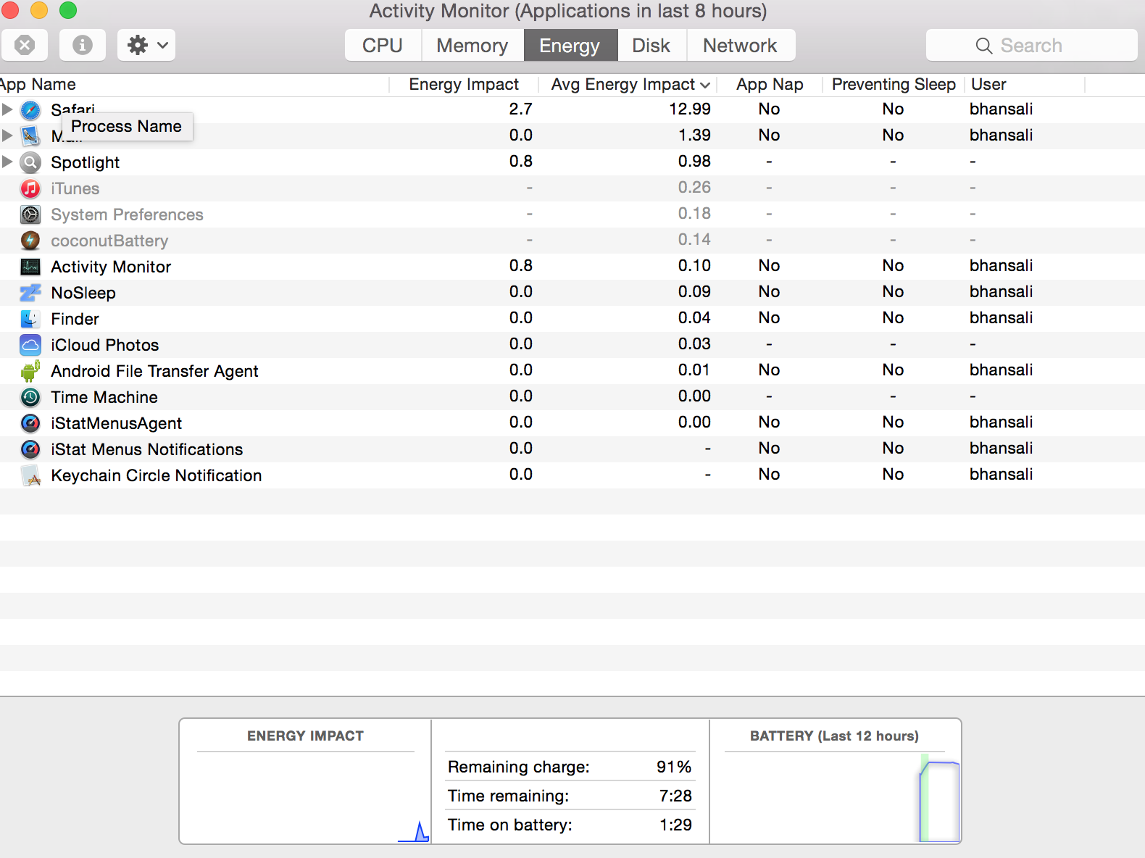Click the Time on battery 1:29 value
Viewport: 1145px width, 858px height.
click(x=675, y=825)
